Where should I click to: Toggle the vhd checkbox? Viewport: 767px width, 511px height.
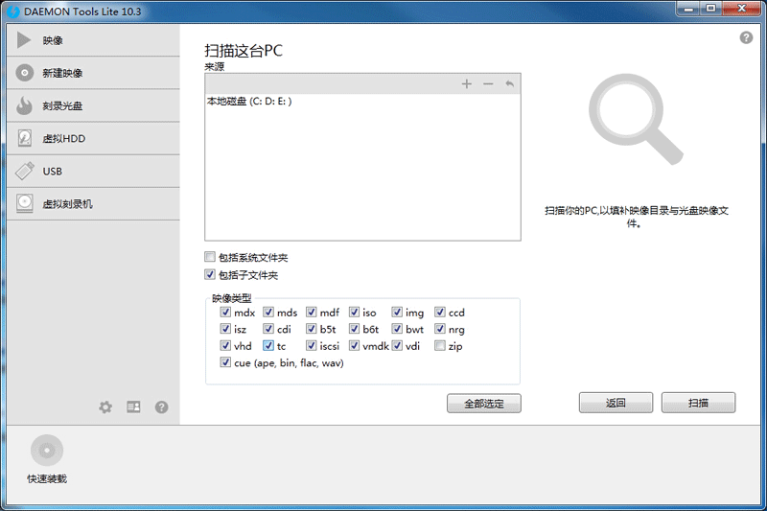[225, 346]
